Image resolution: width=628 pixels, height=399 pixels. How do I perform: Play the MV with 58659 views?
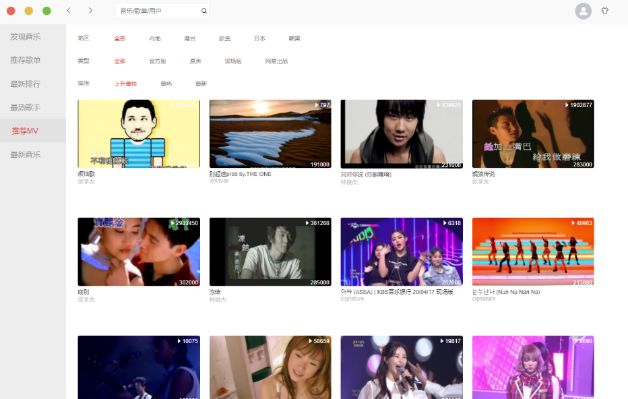pos(270,367)
